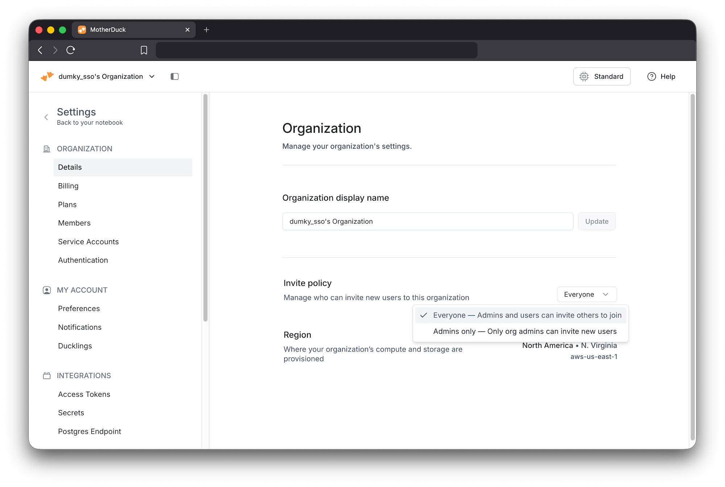This screenshot has width=725, height=487.
Task: Open a new browser tab
Action: click(x=206, y=30)
